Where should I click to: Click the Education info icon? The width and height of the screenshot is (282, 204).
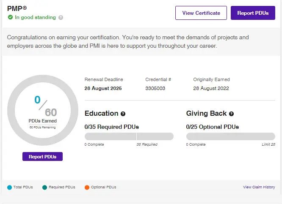123,114
